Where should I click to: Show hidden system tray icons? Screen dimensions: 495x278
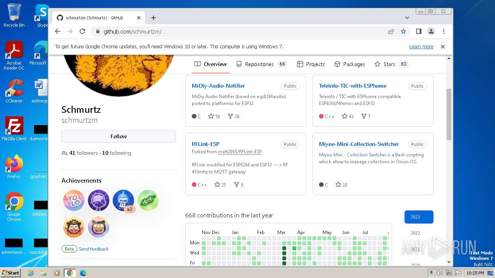pyautogui.click(x=431, y=273)
